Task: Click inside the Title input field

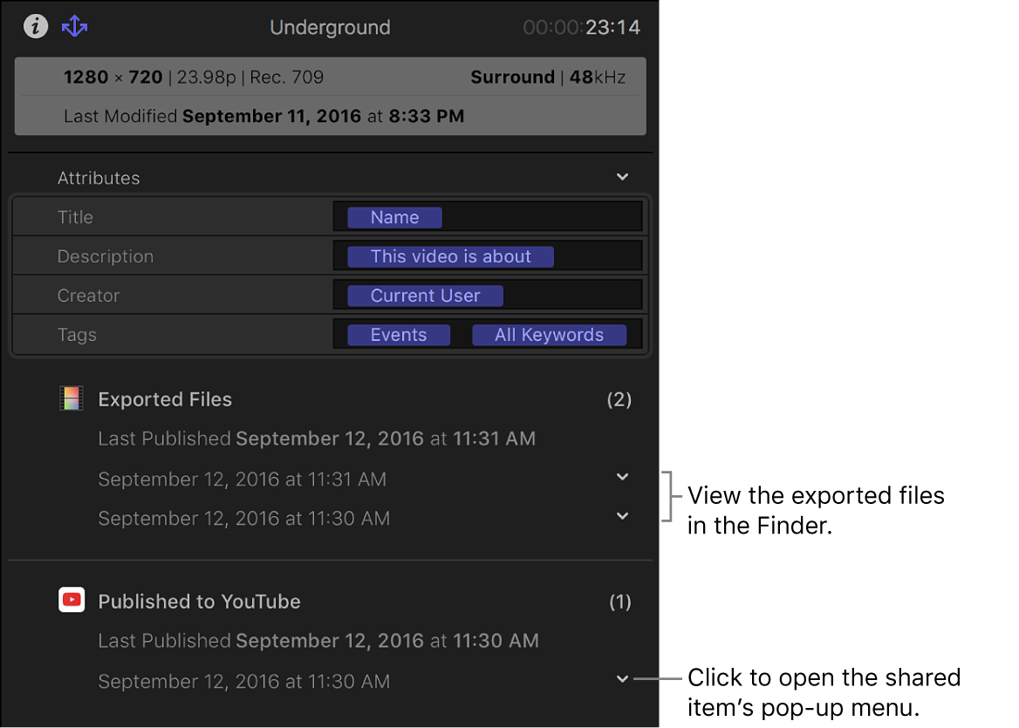Action: click(x=541, y=217)
